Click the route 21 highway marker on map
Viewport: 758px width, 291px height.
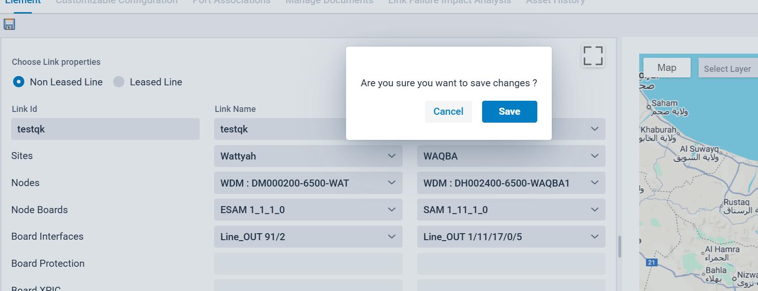click(x=651, y=263)
